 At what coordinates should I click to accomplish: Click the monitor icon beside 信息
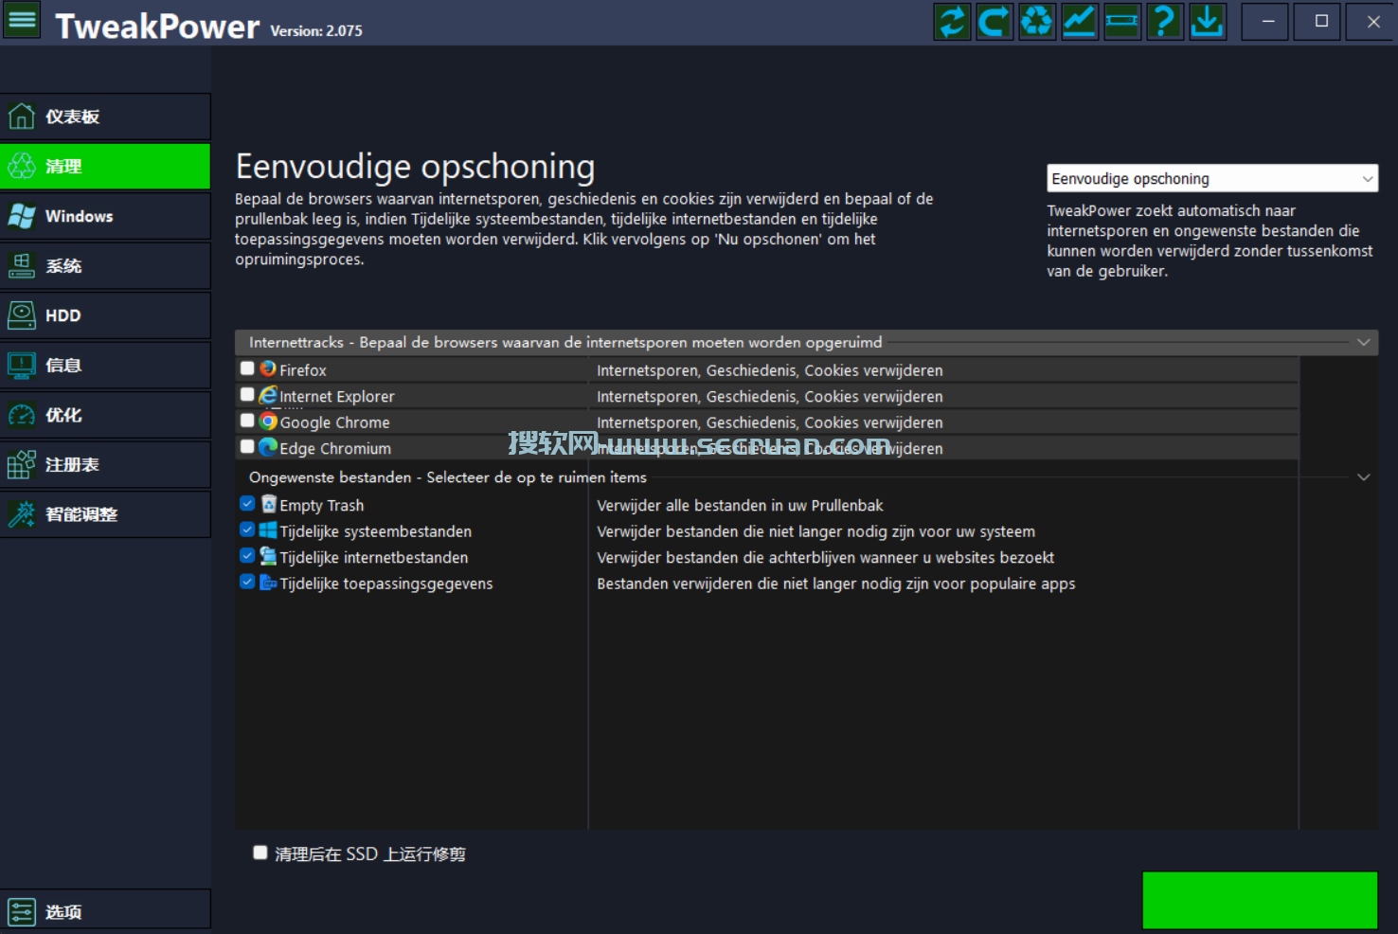pyautogui.click(x=22, y=366)
